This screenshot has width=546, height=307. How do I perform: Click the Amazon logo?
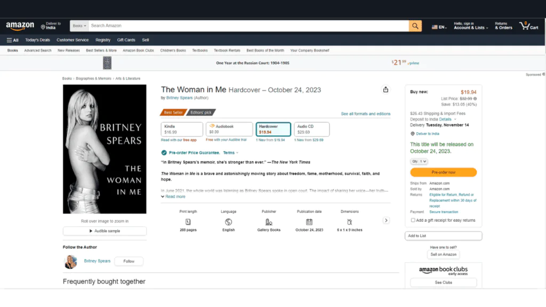[20, 26]
